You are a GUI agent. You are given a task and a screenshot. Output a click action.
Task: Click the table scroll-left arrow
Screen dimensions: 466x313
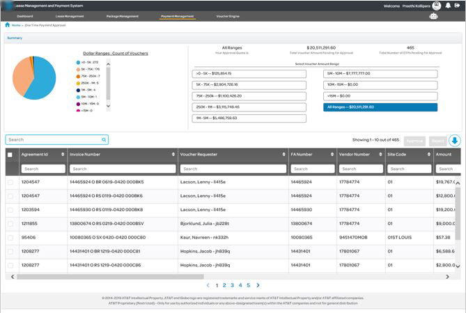(13, 277)
